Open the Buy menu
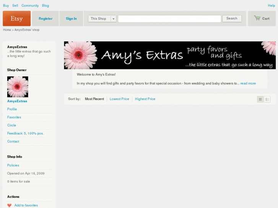Viewport: 278px width, 208px height. [6, 5]
